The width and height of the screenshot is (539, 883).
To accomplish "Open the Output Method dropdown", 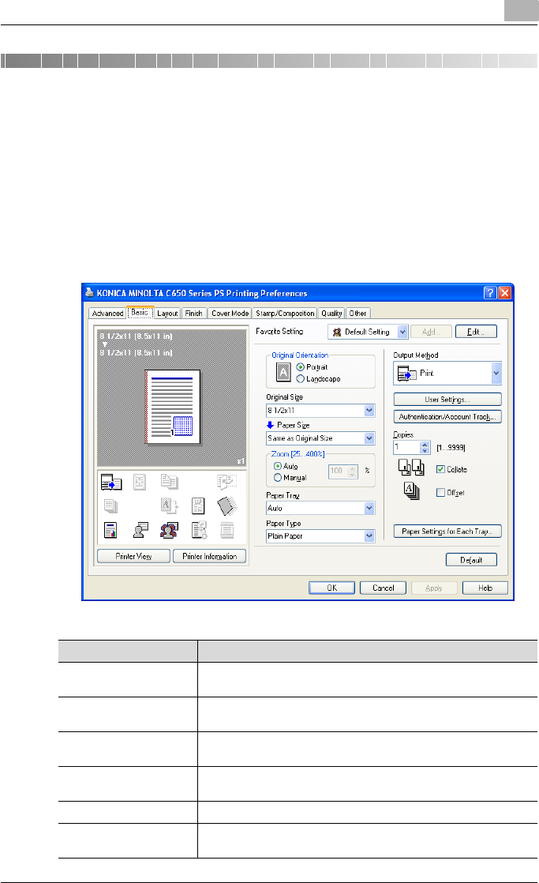I will 496,373.
